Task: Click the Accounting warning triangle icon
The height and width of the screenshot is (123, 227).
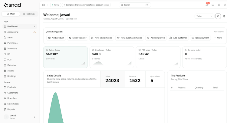Action: click(x=35, y=32)
